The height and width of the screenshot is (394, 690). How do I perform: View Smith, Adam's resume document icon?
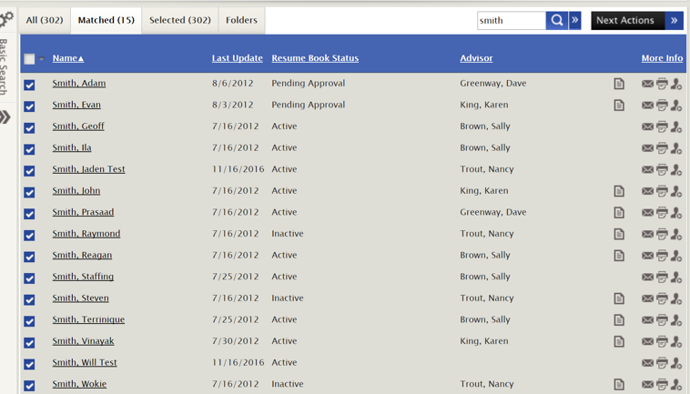pyautogui.click(x=619, y=84)
